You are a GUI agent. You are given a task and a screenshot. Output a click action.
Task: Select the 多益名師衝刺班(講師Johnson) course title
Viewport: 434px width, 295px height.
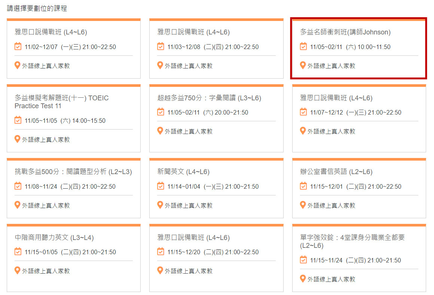(x=345, y=32)
